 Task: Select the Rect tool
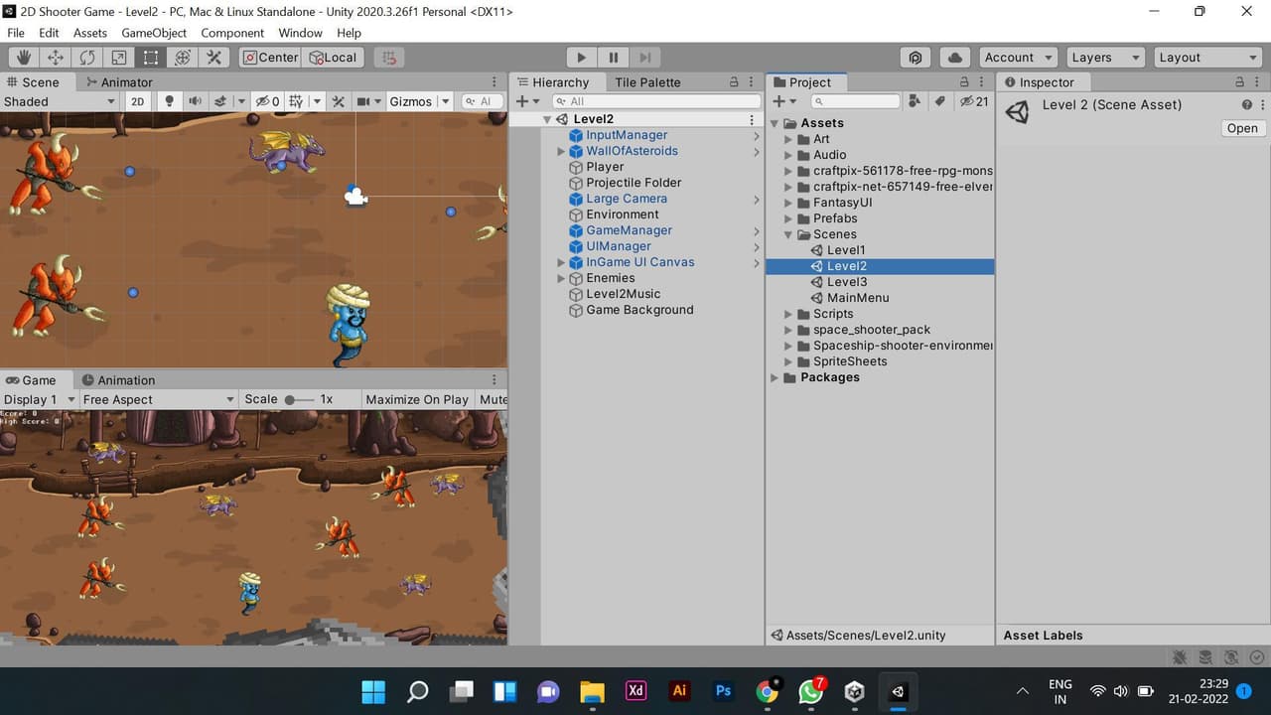coord(151,58)
